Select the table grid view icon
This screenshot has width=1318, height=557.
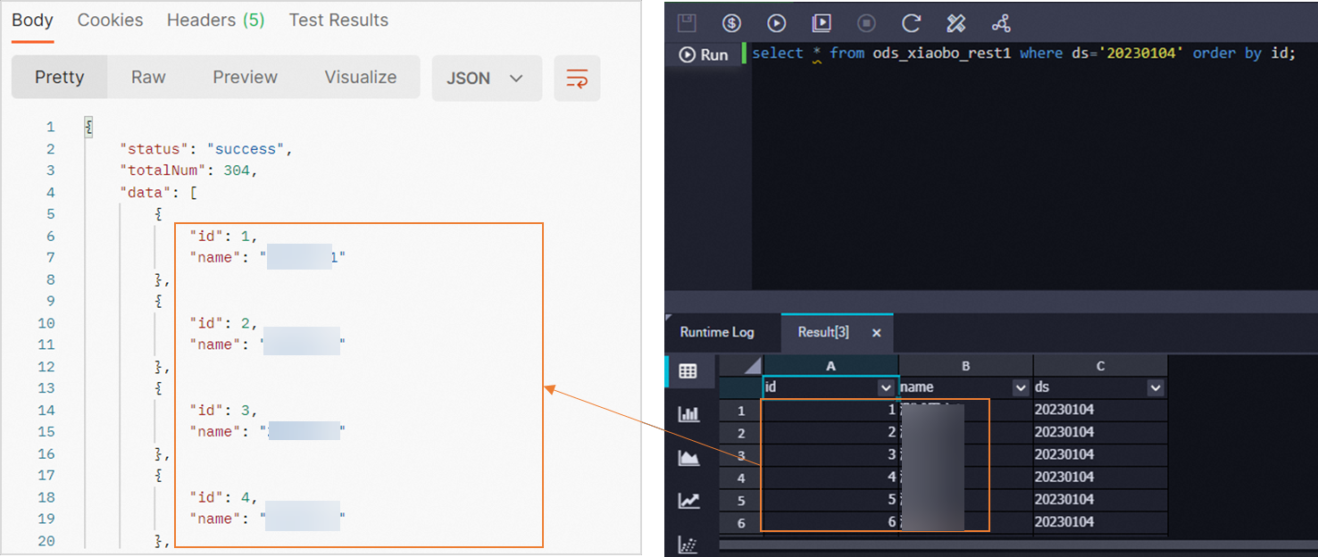[688, 371]
